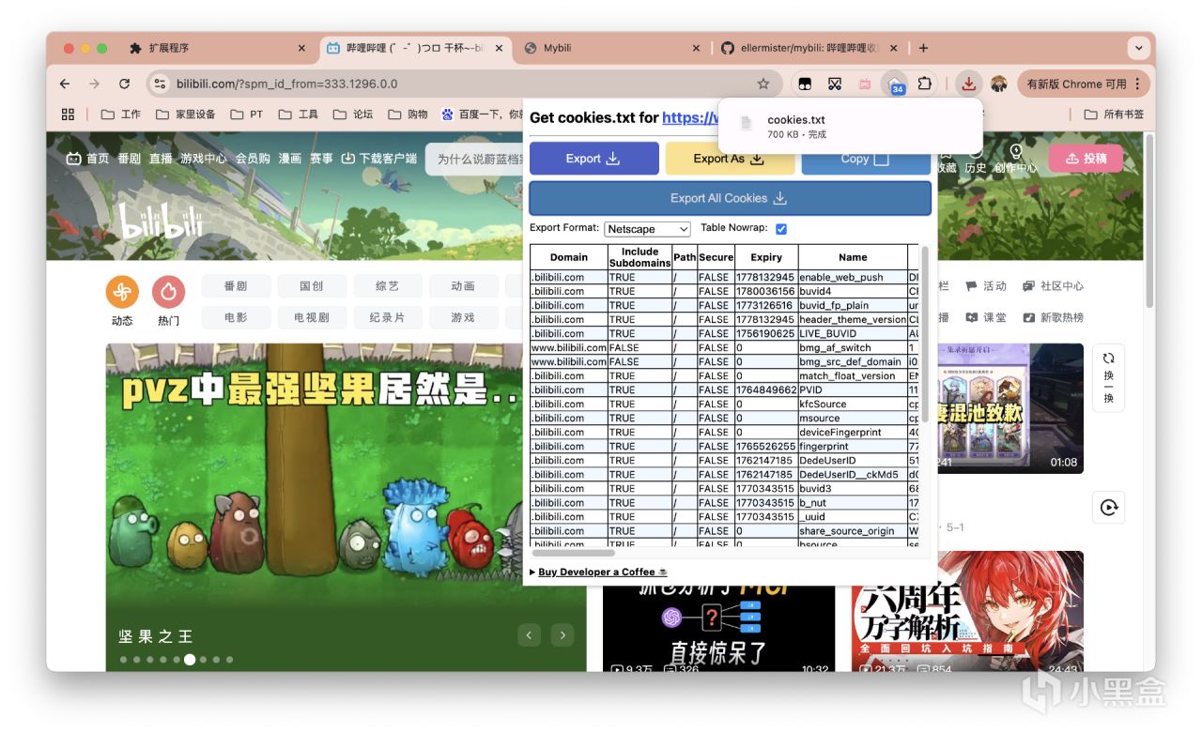
Task: Switch to the Mybili tab
Action: click(x=611, y=48)
